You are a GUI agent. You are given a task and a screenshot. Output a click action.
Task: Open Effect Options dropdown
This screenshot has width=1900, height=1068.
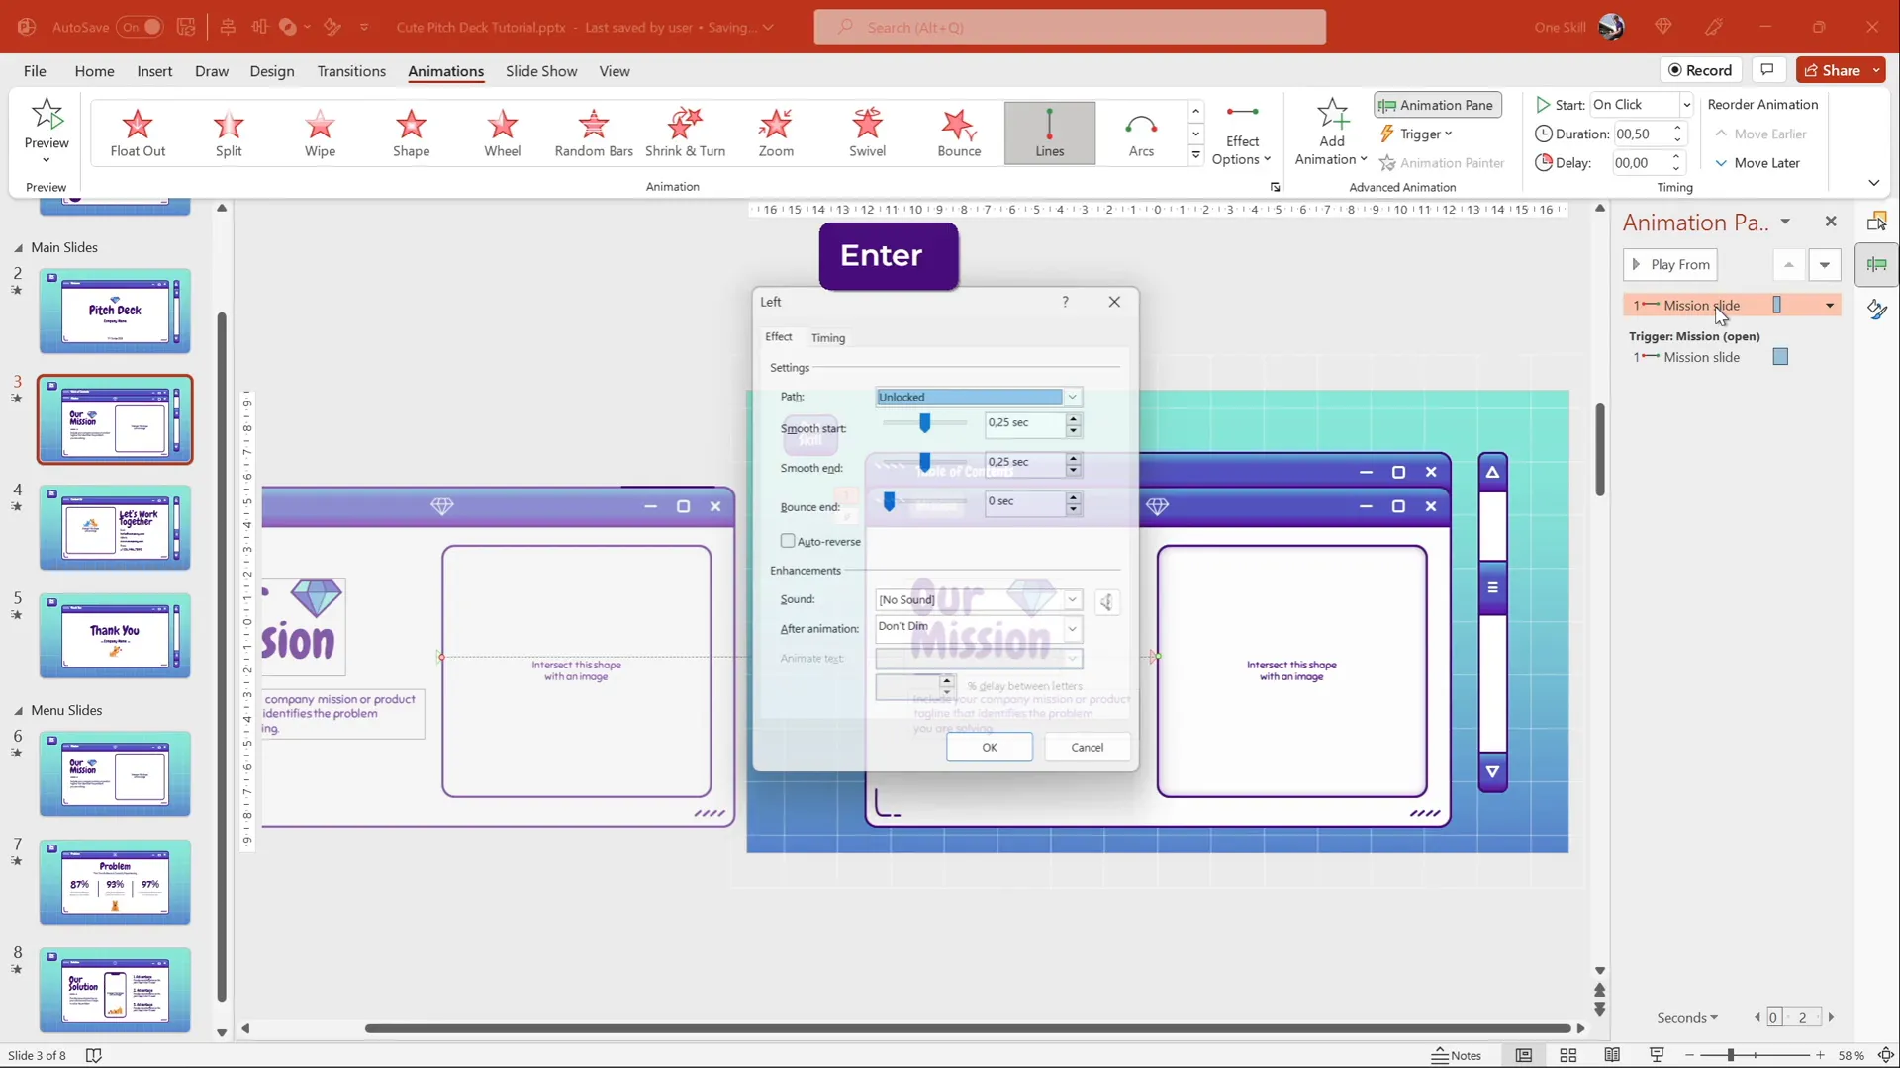[x=1241, y=133]
